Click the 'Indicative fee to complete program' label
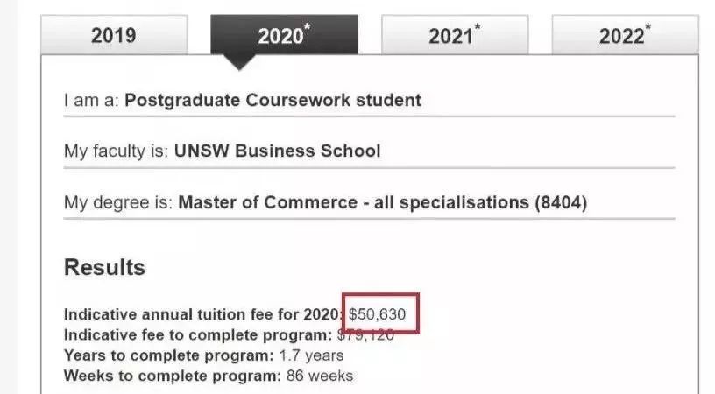Viewport: 715px width, 394px height. click(x=198, y=334)
